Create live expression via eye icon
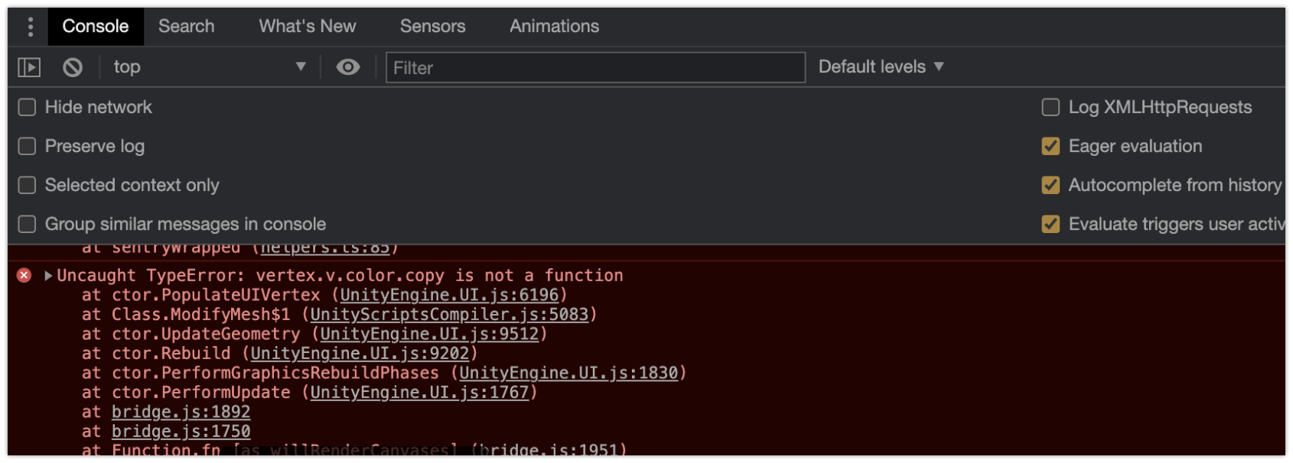The width and height of the screenshot is (1293, 463). (348, 67)
